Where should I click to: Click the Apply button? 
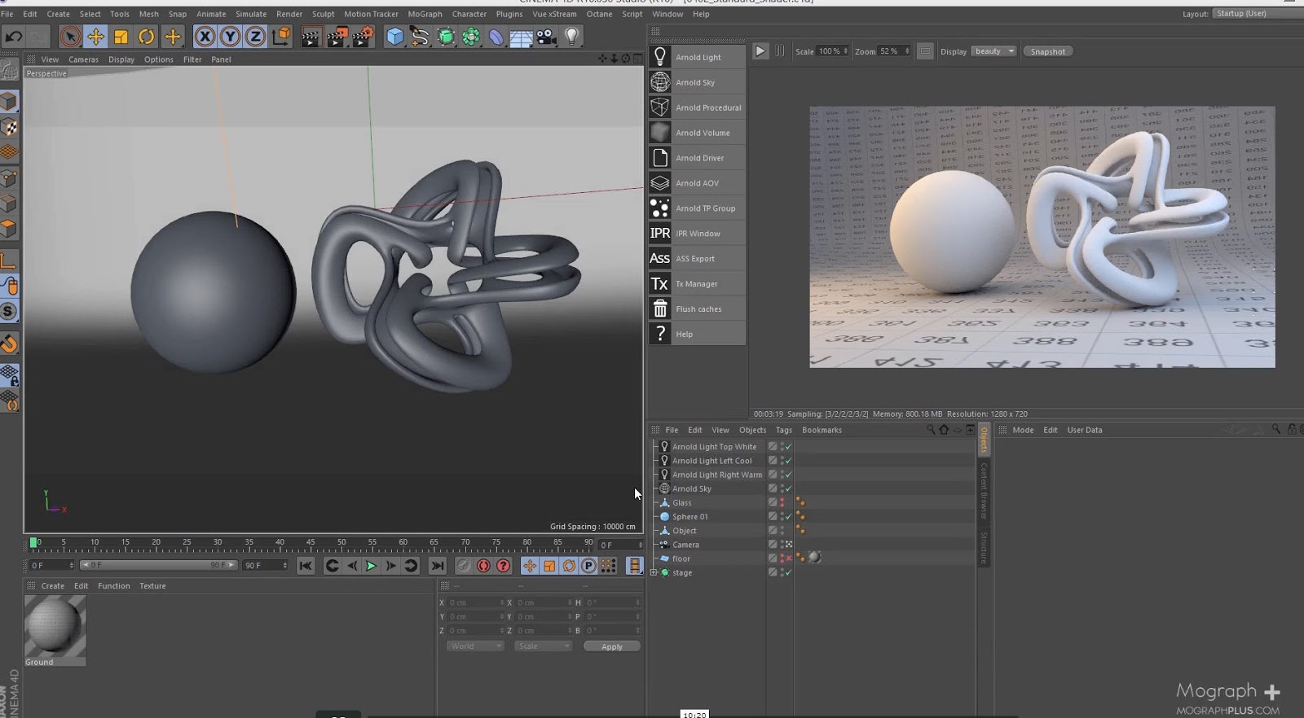pyautogui.click(x=611, y=646)
